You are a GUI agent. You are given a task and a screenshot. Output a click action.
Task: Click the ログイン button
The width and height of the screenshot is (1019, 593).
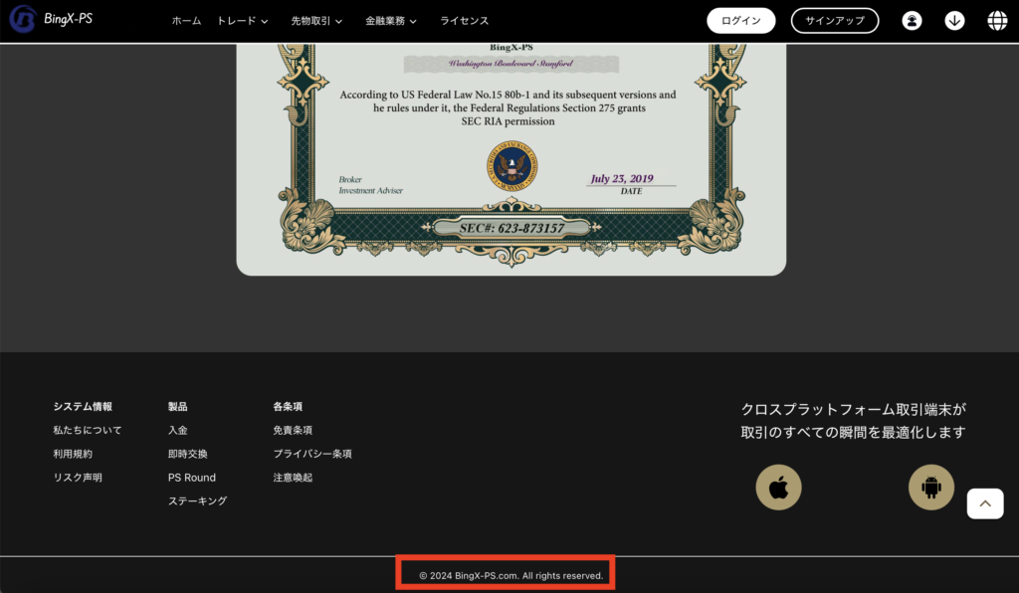tap(740, 21)
